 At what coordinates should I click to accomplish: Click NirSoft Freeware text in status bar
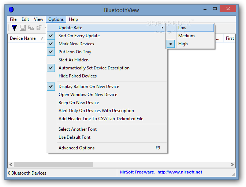coord(137,172)
